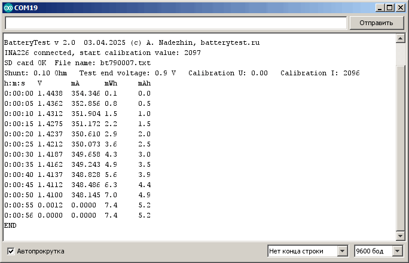Image resolution: width=409 pixels, height=263 pixels.
Task: Click the voltage value 1.4438
Action: tap(50, 93)
